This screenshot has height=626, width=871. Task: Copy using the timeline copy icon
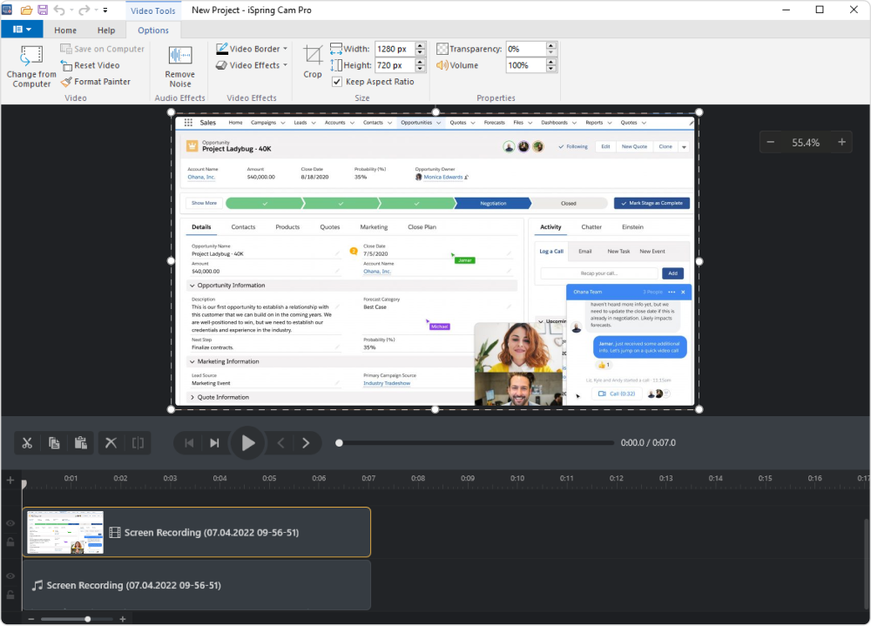click(x=54, y=442)
